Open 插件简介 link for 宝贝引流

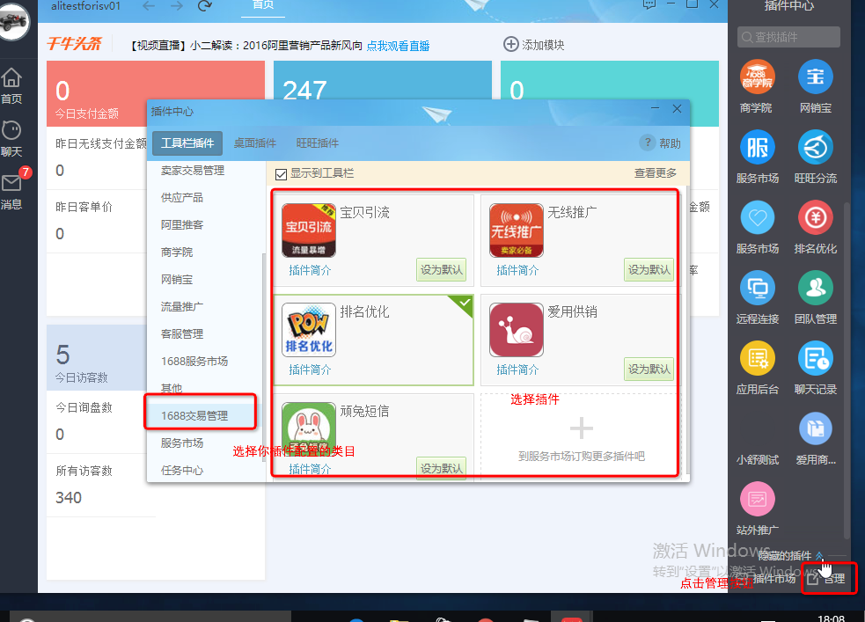coord(310,270)
